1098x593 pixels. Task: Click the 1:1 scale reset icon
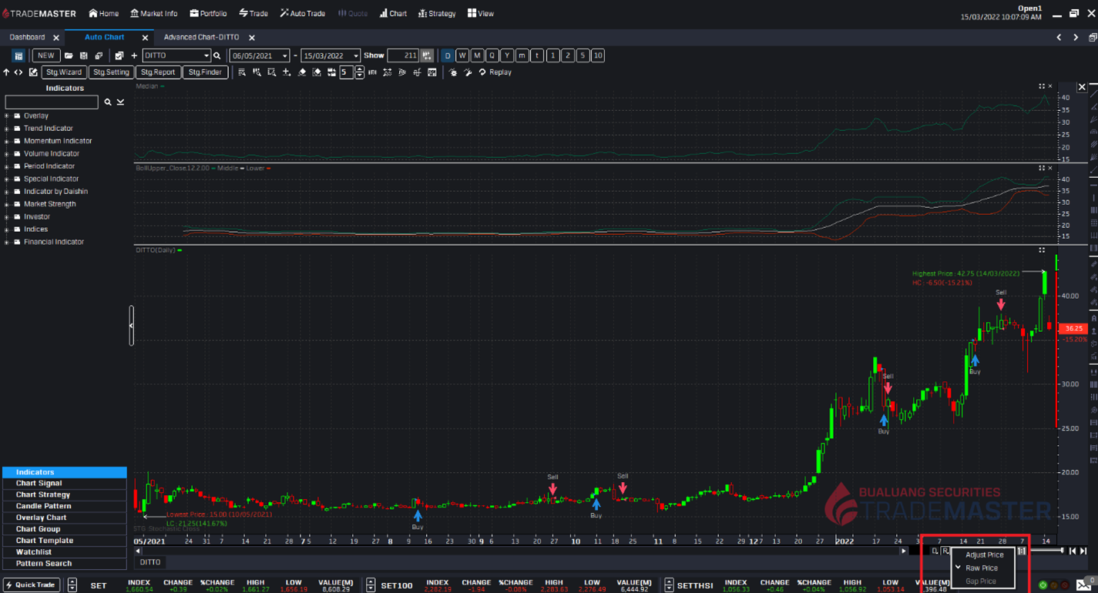[x=1022, y=551]
